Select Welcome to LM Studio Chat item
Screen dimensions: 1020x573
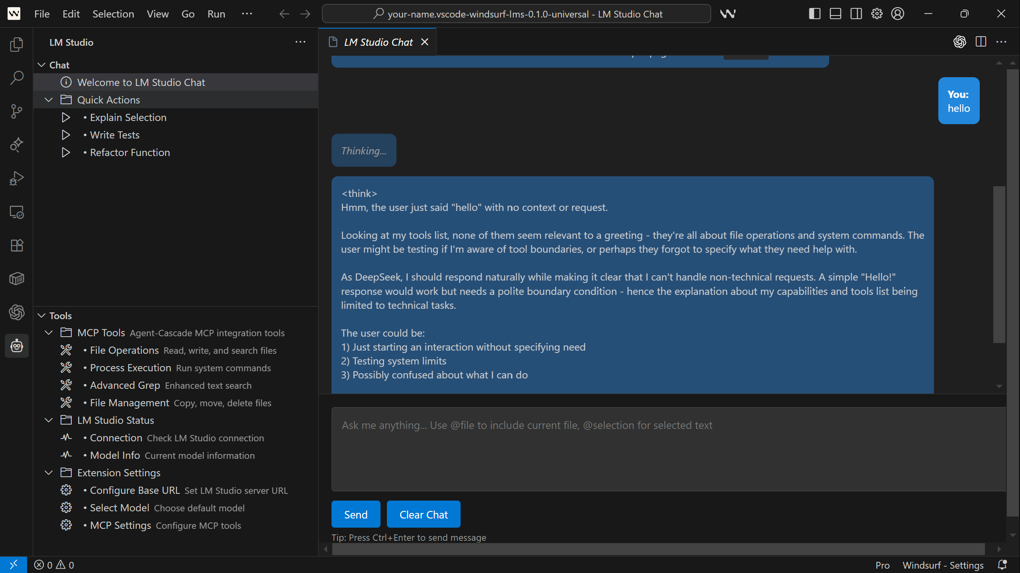(176, 82)
